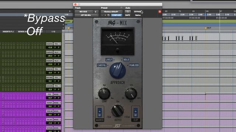The image size is (236, 132).
Task: Open the VXO18 input selector
Action: pos(49,69)
